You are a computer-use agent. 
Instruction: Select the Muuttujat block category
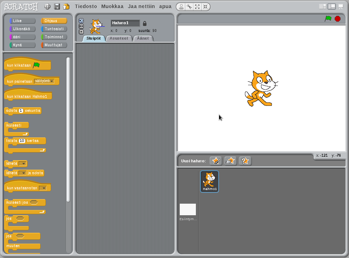point(54,45)
